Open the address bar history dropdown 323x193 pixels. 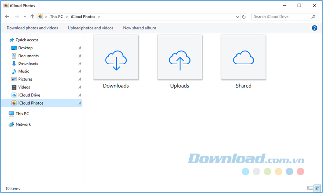238,17
